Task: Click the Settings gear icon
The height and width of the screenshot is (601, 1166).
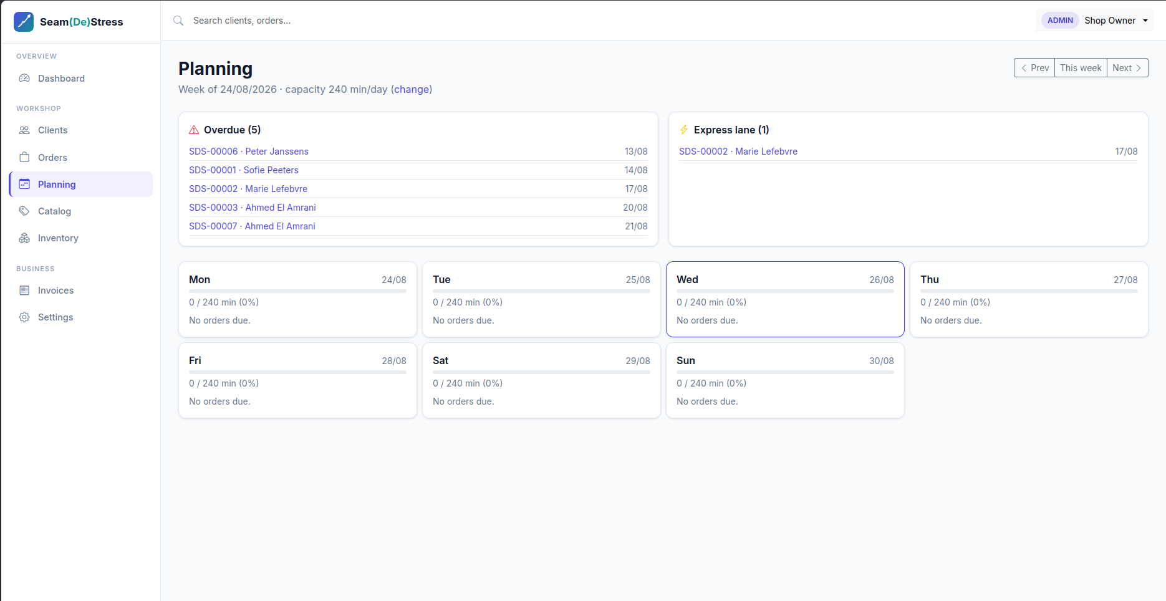Action: click(x=24, y=317)
